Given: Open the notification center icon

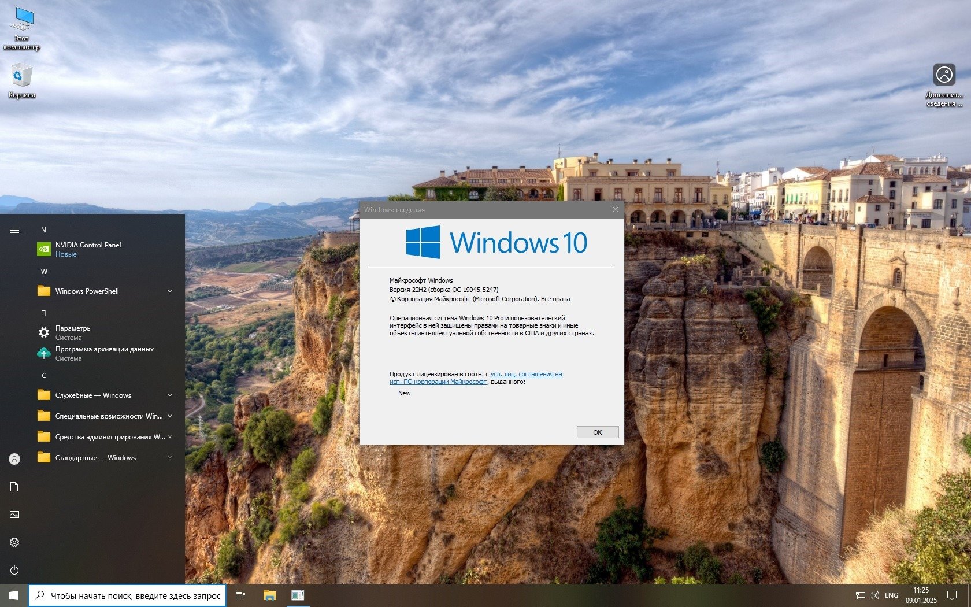Looking at the screenshot, I should coord(951,595).
